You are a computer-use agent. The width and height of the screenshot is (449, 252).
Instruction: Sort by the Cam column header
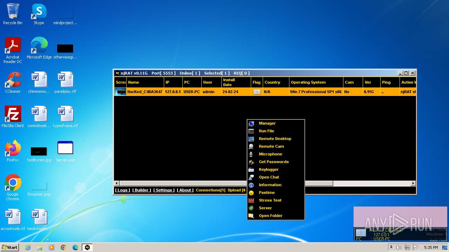point(353,82)
